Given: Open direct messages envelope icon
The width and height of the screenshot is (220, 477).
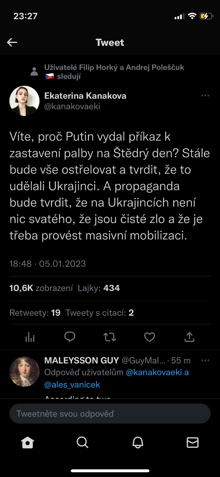Looking at the screenshot, I should 193,443.
